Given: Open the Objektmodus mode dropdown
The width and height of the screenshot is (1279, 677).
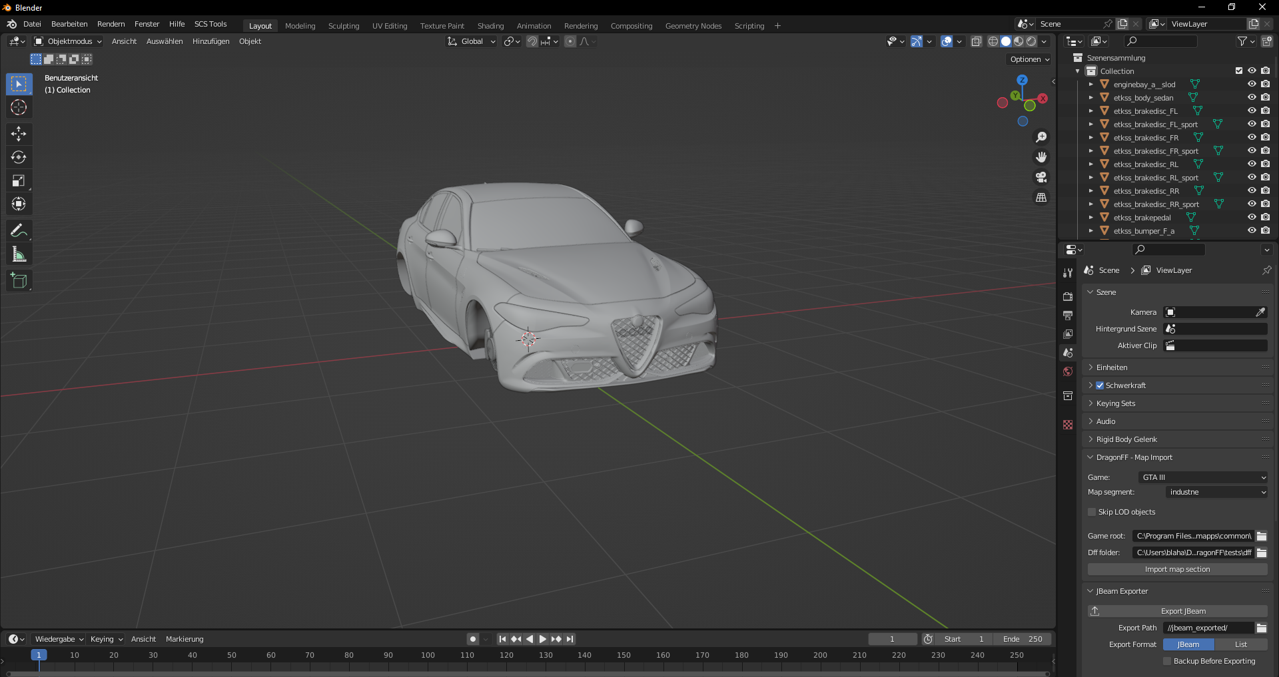Looking at the screenshot, I should [68, 41].
